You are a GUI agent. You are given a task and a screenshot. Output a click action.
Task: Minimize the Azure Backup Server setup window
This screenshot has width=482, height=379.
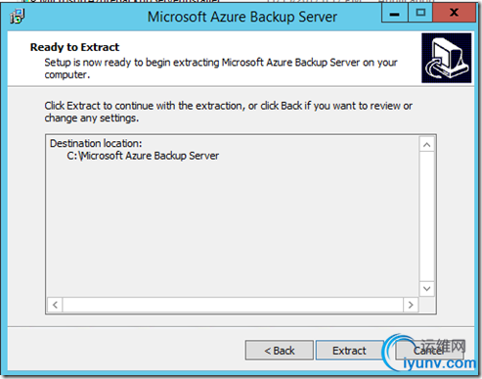(x=394, y=14)
